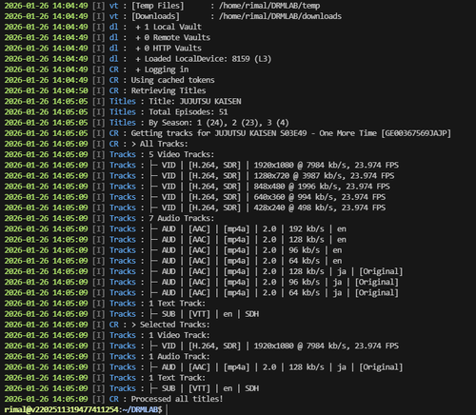Click the Downloads path /home/rimal/DRMLAB/downloads
476x415 pixels.
pyautogui.click(x=280, y=16)
